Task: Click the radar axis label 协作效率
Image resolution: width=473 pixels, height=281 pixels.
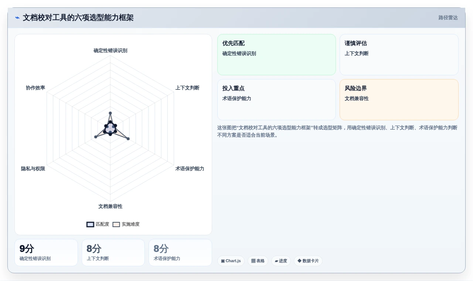Action: 35,88
